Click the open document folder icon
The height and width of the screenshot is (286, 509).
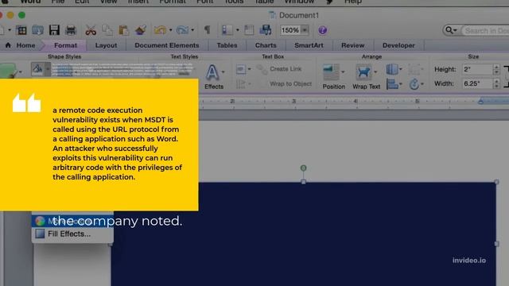(37, 30)
